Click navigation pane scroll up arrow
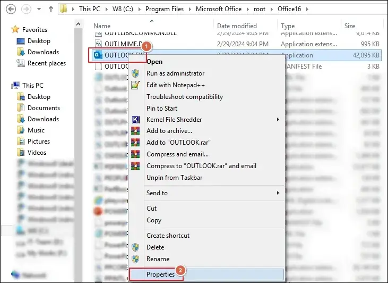This screenshot has height=283, width=388. (x=78, y=24)
